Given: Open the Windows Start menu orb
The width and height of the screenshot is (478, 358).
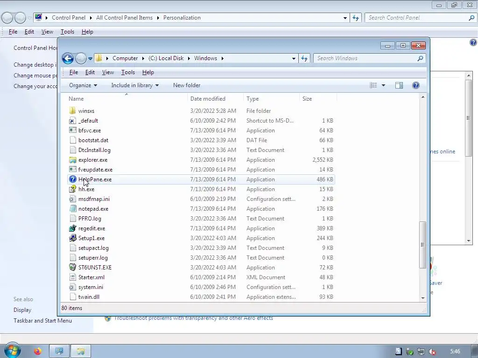Looking at the screenshot, I should [13, 351].
